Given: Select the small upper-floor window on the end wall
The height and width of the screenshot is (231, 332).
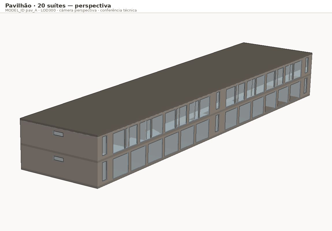Looking at the screenshot, I should 58,134.
